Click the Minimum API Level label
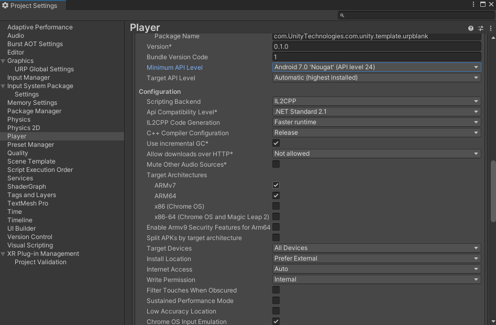 click(174, 68)
